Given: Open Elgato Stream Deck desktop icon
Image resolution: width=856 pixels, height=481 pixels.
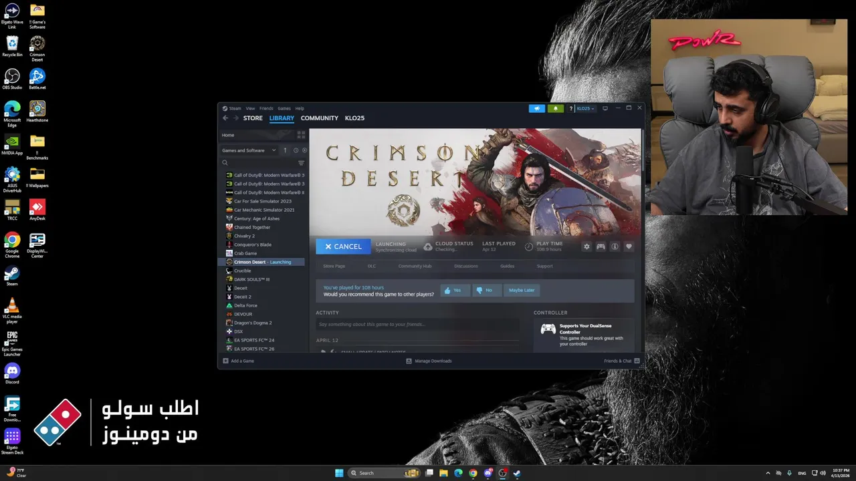Looking at the screenshot, I should click(x=12, y=442).
